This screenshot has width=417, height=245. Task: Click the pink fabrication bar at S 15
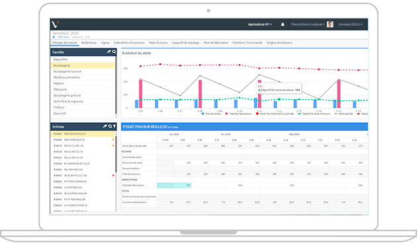pos(339,94)
